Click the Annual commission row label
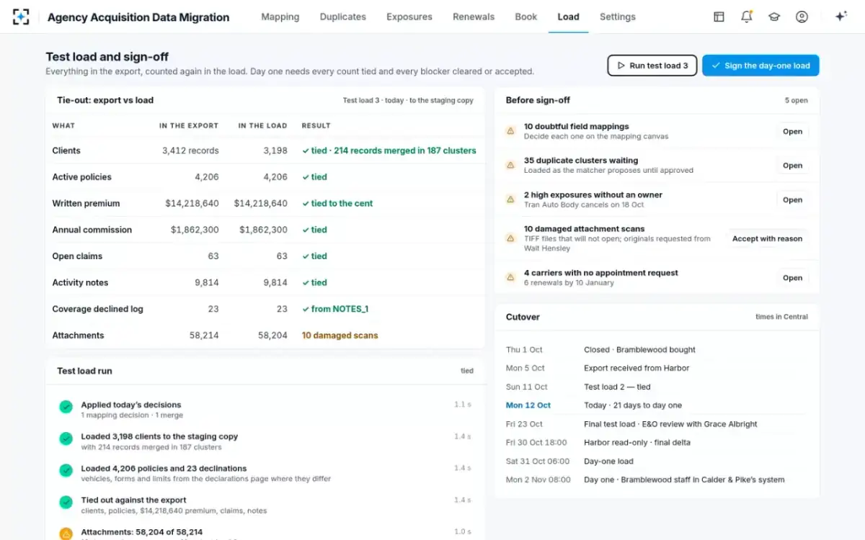The width and height of the screenshot is (865, 540). pos(92,230)
